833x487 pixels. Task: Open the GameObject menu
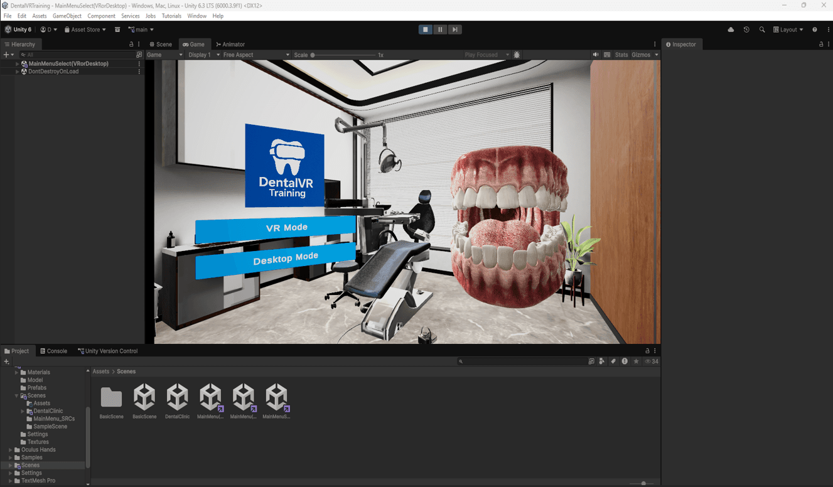coord(67,16)
